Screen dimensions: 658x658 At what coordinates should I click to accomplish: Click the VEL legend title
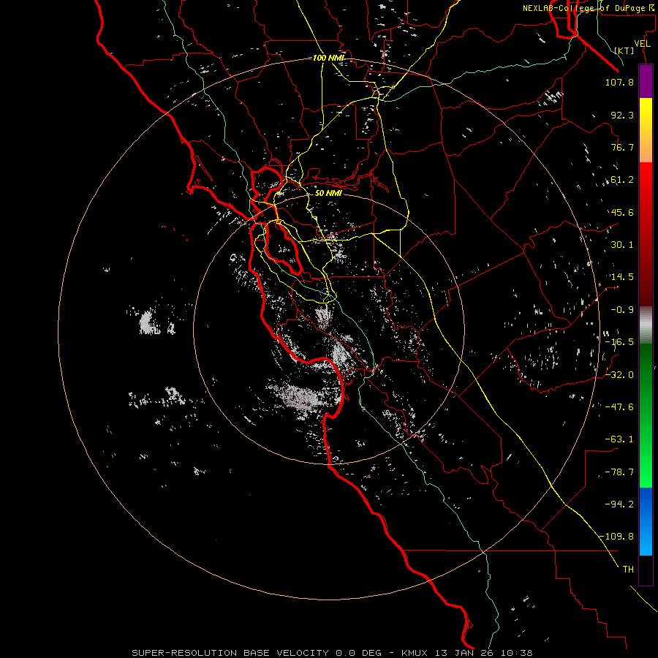coord(642,44)
